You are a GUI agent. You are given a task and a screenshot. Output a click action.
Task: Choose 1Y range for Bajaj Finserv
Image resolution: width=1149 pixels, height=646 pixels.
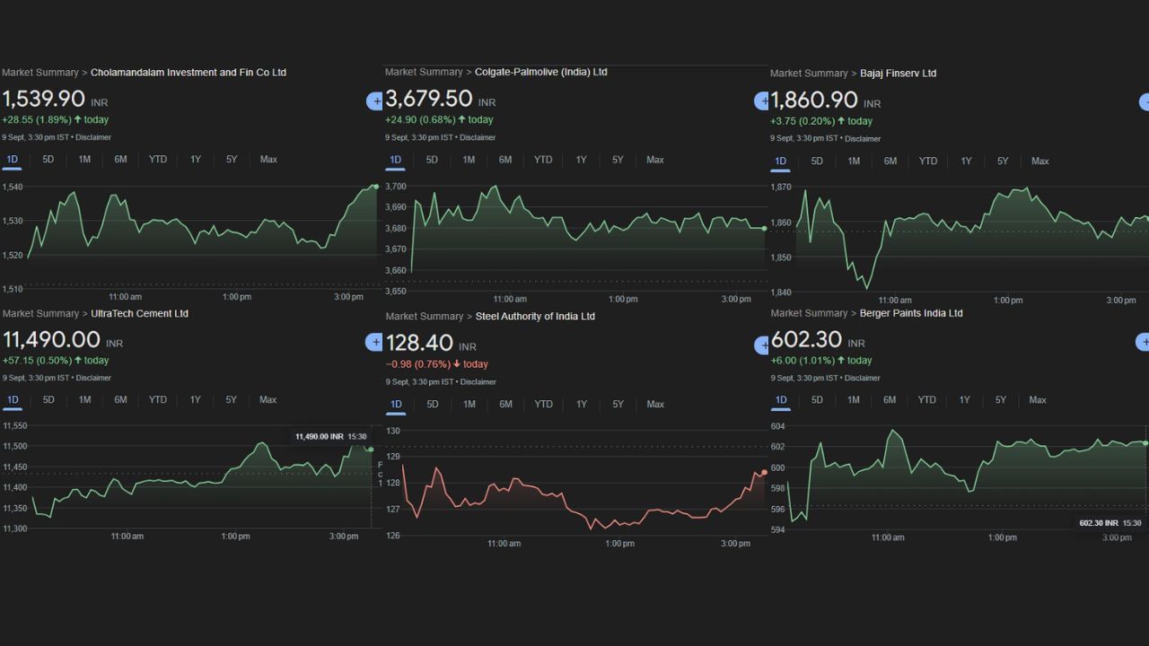(966, 161)
